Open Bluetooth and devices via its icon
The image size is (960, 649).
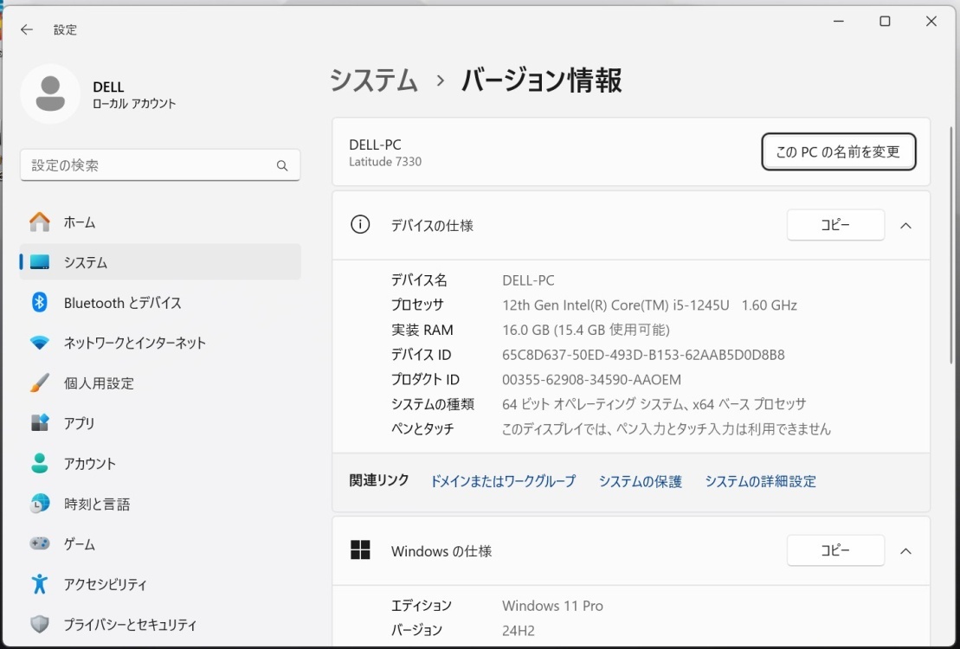click(40, 303)
